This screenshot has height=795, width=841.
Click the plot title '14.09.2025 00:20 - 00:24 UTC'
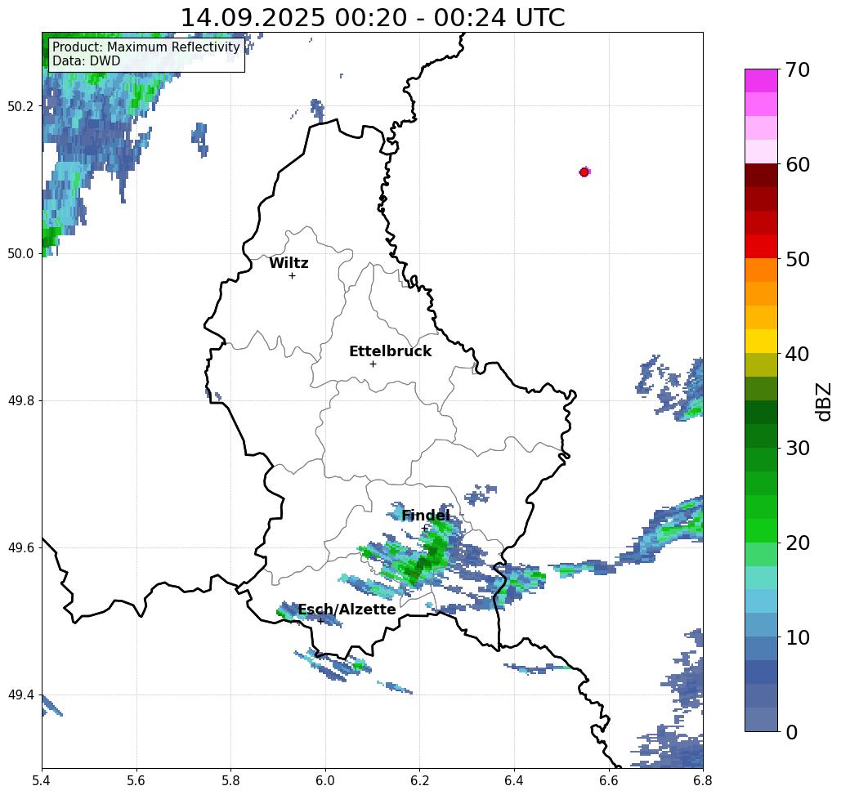pyautogui.click(x=373, y=18)
